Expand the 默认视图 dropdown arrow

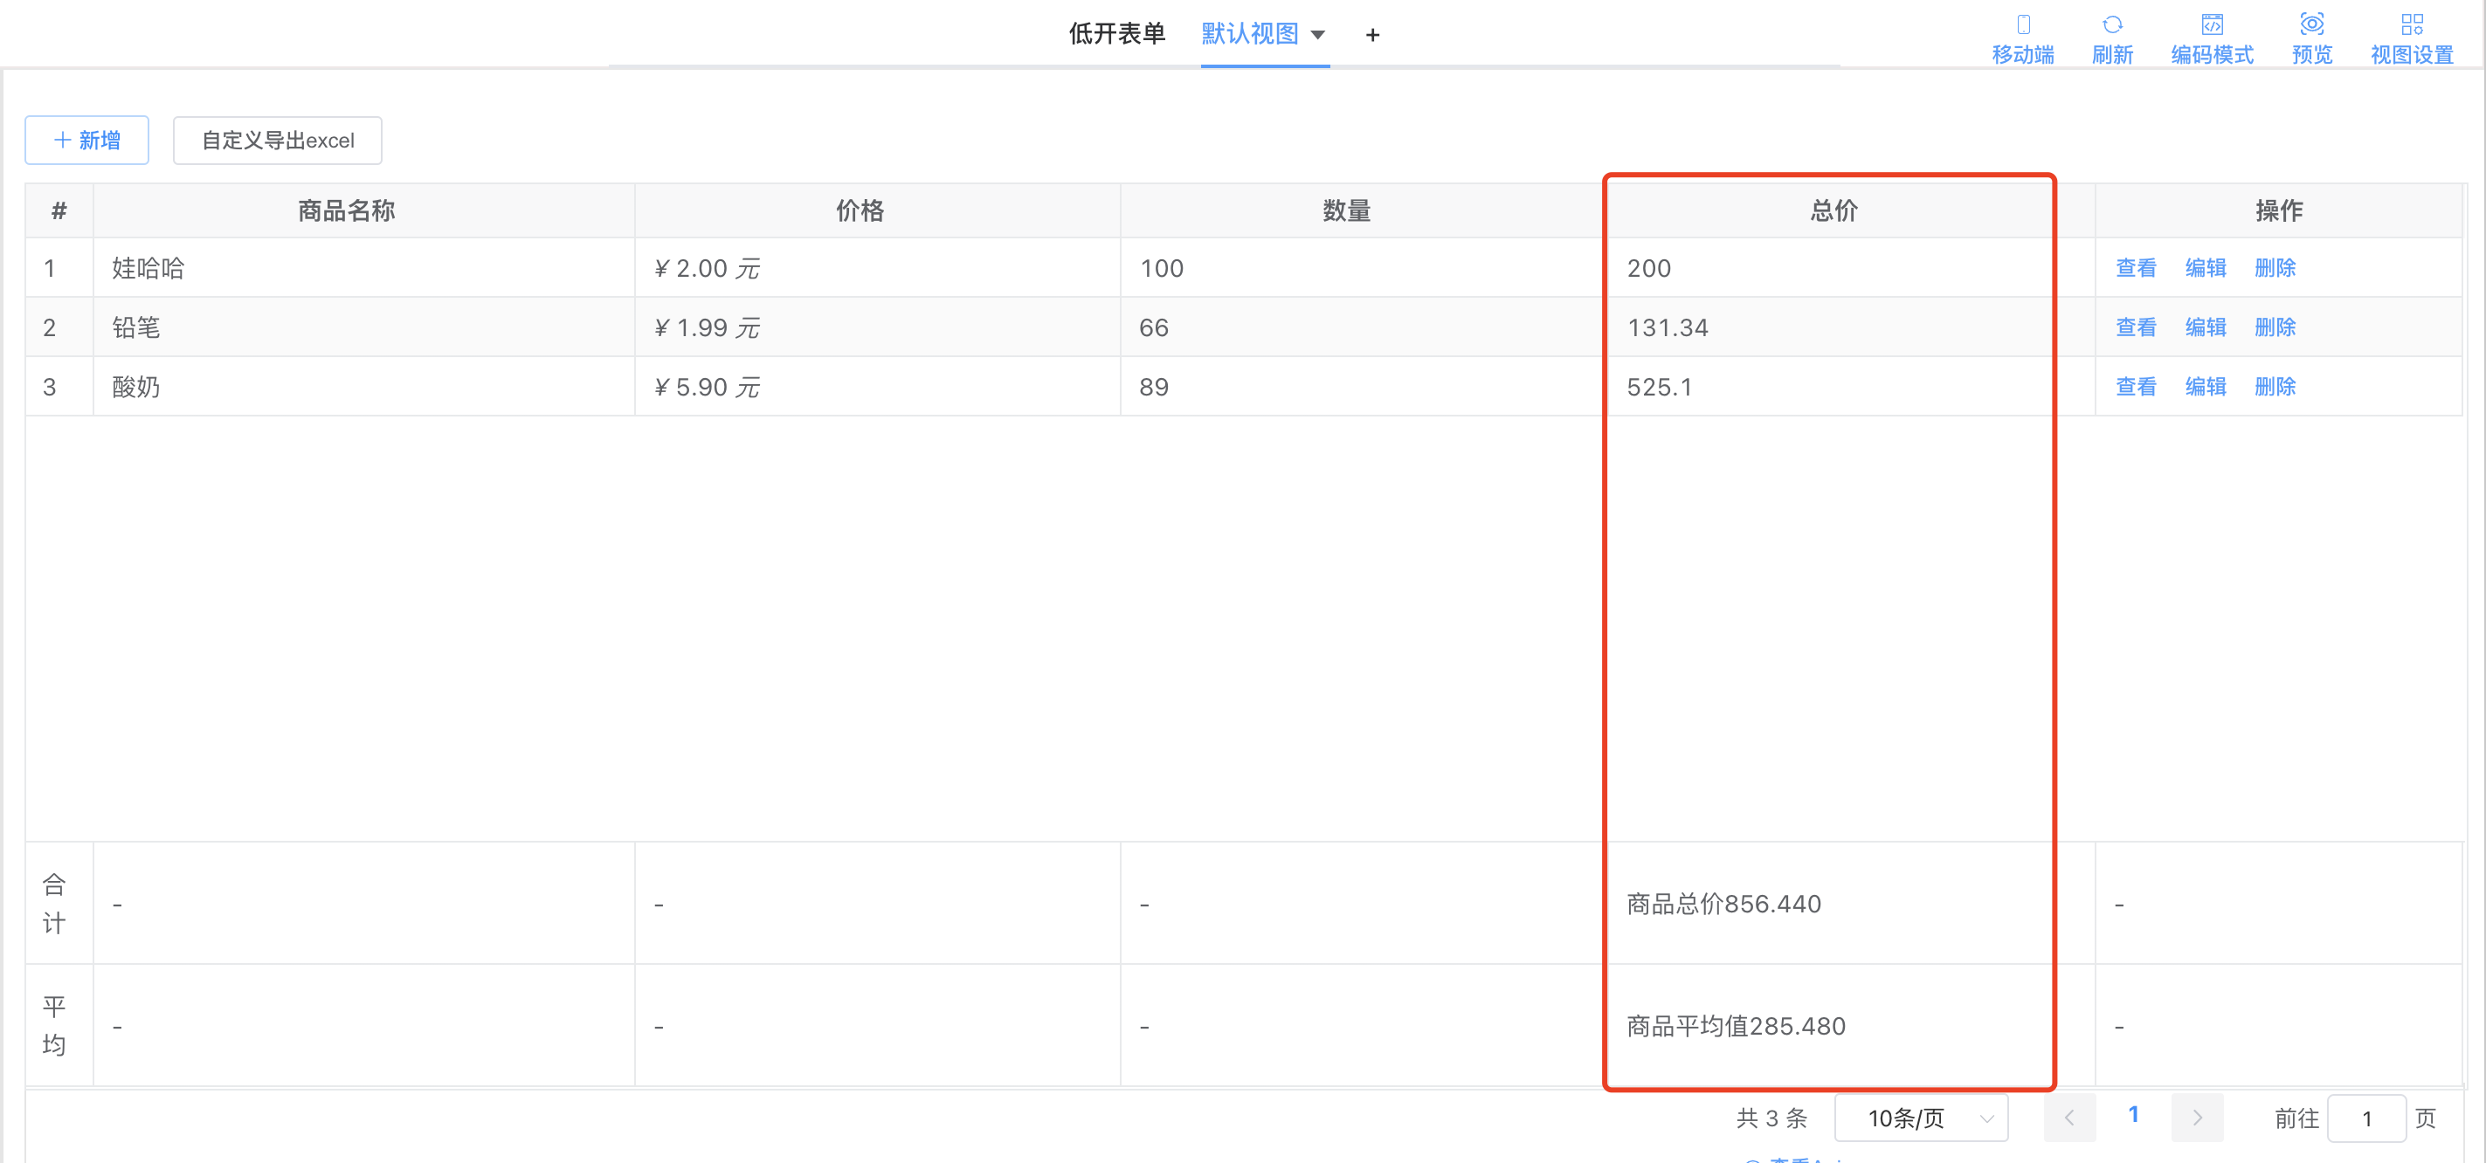1317,36
